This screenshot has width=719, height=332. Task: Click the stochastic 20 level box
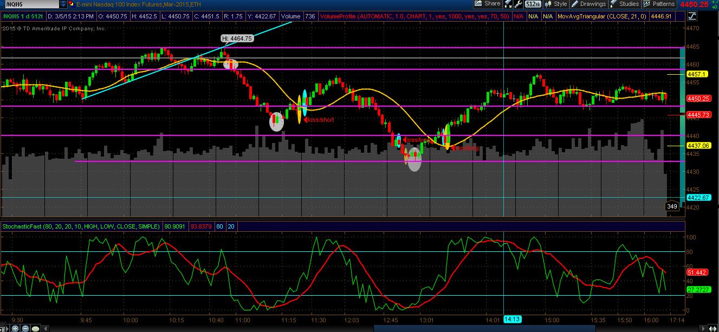click(x=231, y=226)
